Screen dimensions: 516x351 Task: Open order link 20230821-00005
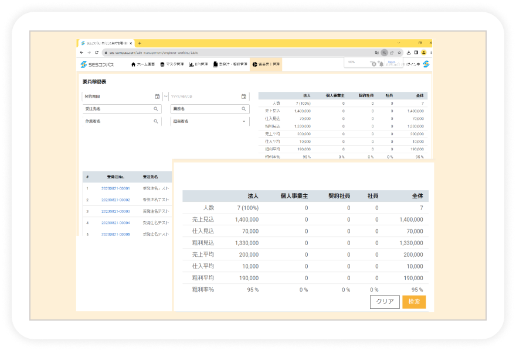tap(116, 235)
